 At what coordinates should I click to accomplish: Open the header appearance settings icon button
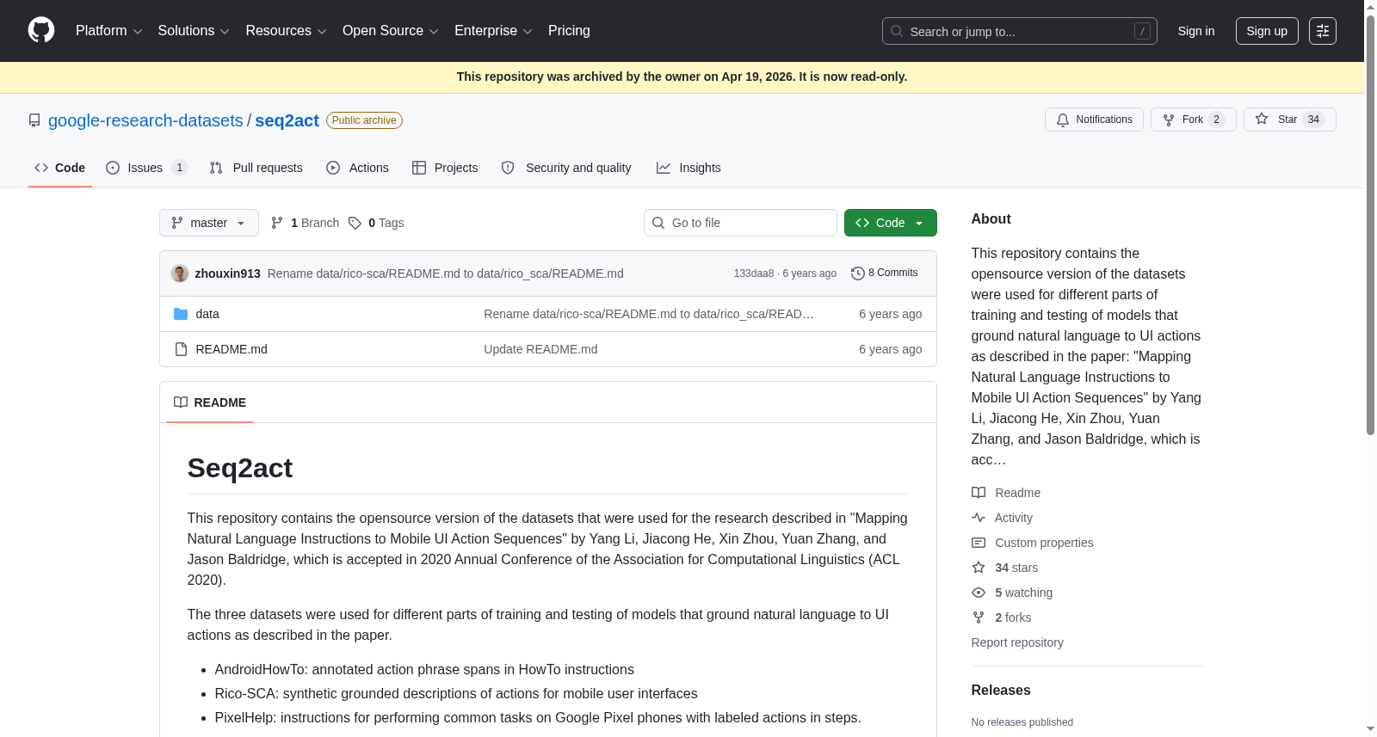point(1323,31)
